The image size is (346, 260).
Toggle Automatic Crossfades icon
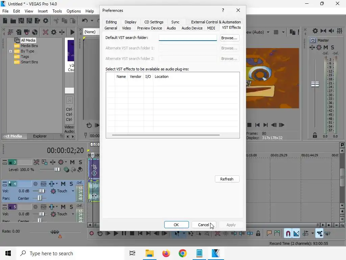296,233
